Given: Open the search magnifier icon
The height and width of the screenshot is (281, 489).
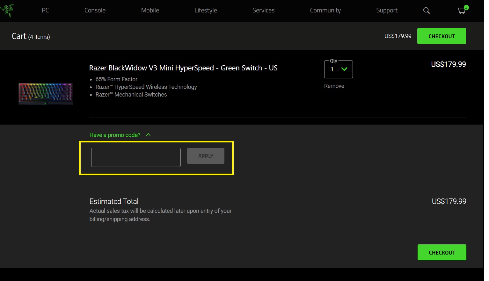Looking at the screenshot, I should pos(426,11).
